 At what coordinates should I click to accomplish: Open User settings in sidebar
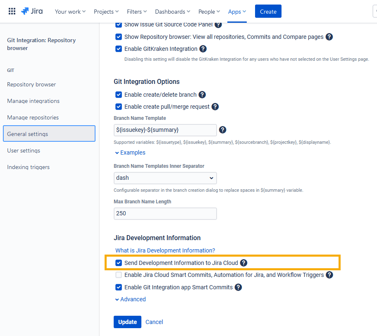coord(24,151)
